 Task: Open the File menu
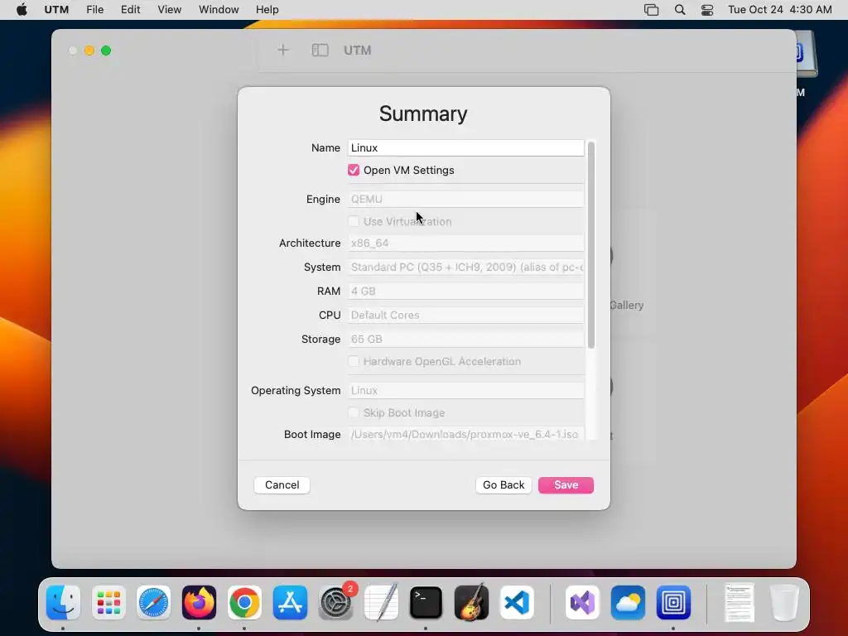click(94, 10)
